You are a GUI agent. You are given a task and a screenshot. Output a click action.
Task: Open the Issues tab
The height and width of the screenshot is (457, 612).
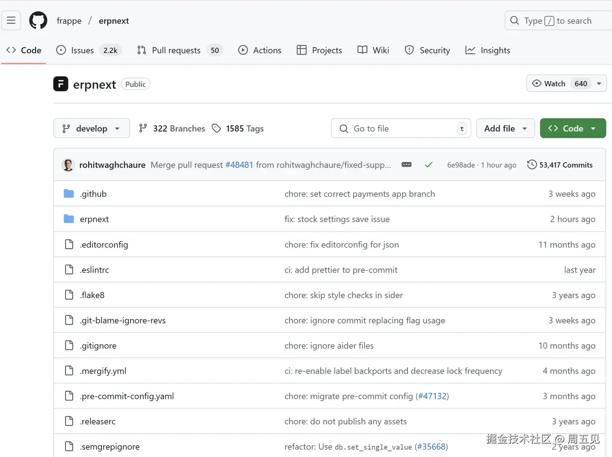pyautogui.click(x=89, y=50)
